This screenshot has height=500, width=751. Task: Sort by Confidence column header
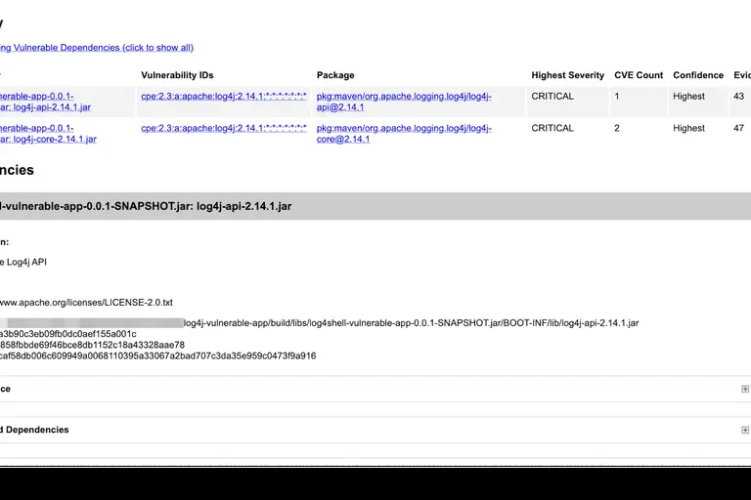tap(698, 75)
